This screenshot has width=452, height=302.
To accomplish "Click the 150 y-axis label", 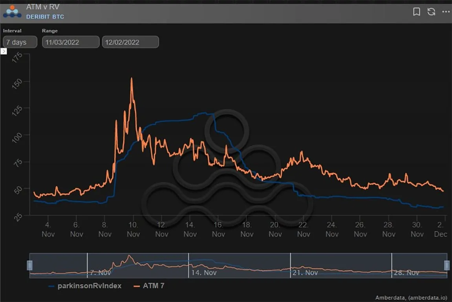I will (x=17, y=83).
